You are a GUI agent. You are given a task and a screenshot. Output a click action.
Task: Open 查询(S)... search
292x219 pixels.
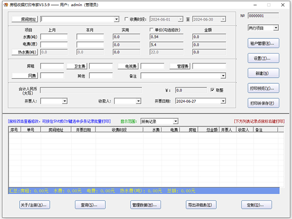coord(90,205)
